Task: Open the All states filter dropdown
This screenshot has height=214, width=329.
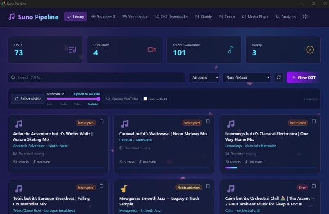Action: (x=204, y=77)
